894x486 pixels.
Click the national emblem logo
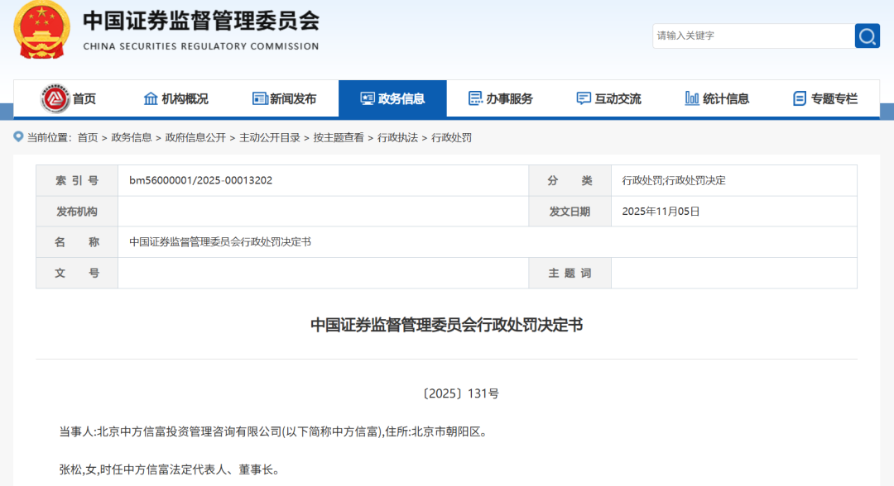tap(42, 30)
